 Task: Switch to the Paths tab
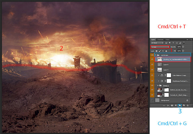(167, 40)
